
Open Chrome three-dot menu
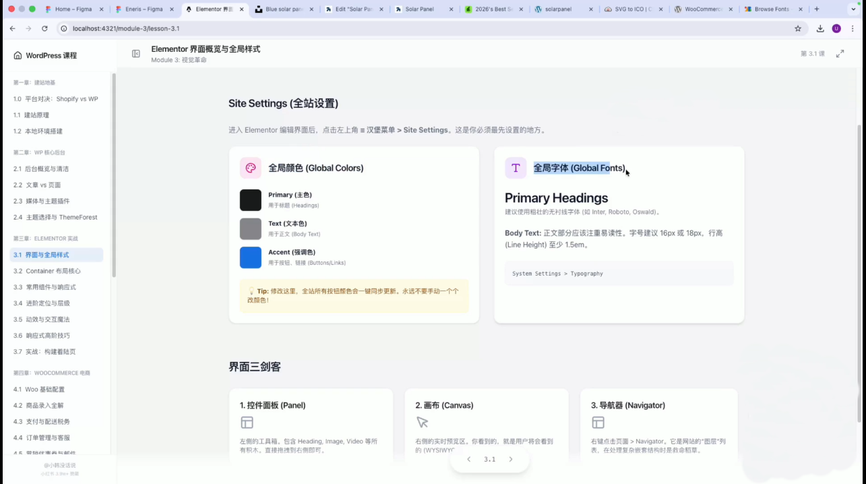pyautogui.click(x=853, y=28)
